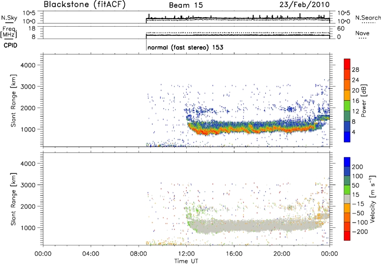Viewport: 381px width, 264px height.
Task: Click the 'Time UT' axis title
Action: point(186,261)
